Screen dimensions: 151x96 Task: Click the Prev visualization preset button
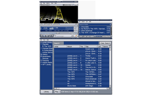(46, 24)
